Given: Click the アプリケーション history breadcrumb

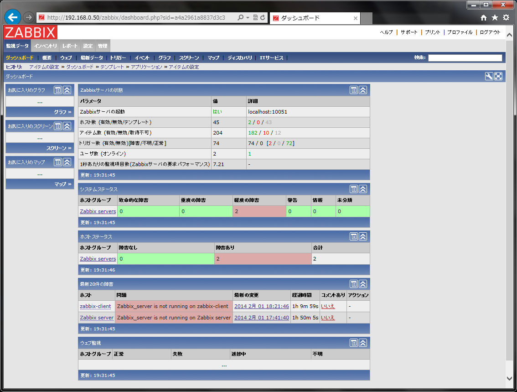Looking at the screenshot, I should (x=146, y=67).
